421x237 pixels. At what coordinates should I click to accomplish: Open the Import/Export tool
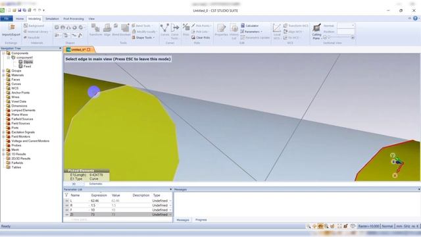pyautogui.click(x=11, y=30)
